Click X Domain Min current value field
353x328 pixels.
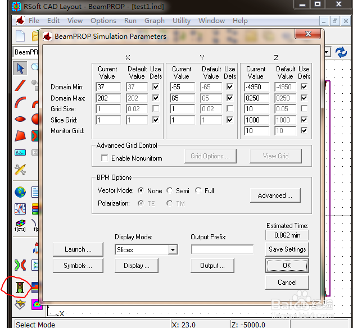click(x=108, y=87)
